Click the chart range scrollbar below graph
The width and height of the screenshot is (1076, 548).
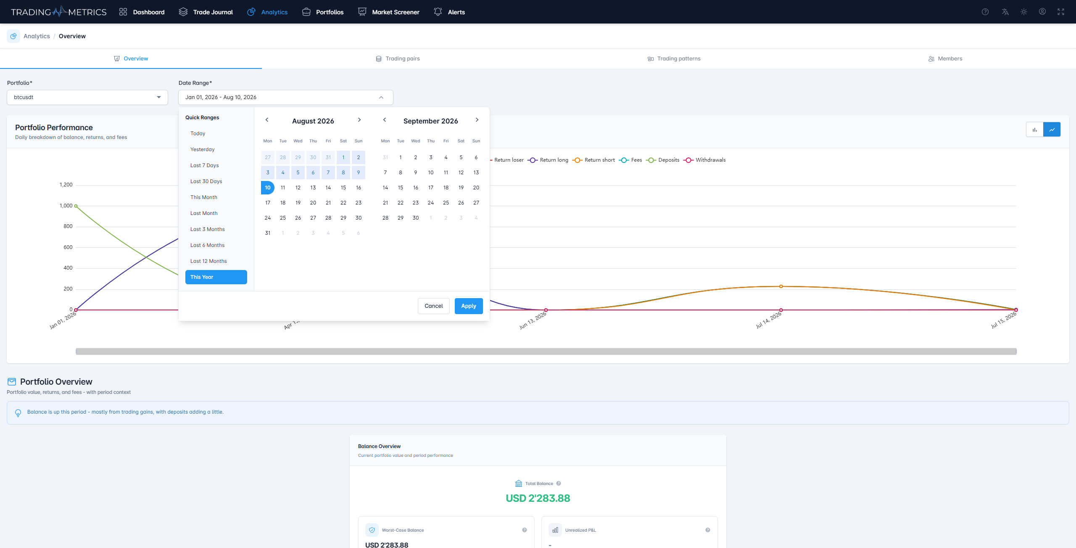pos(546,351)
